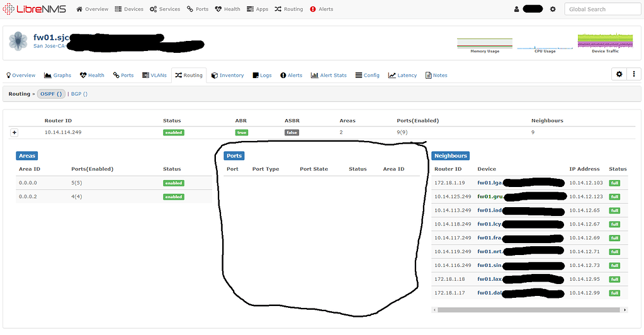This screenshot has height=335, width=644.
Task: Click the Neighbours scrollbar left arrow
Action: 434,310
